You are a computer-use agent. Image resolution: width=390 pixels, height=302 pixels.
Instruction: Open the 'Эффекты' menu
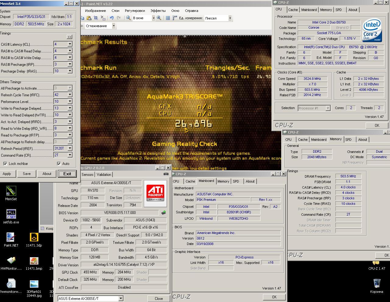(x=158, y=11)
